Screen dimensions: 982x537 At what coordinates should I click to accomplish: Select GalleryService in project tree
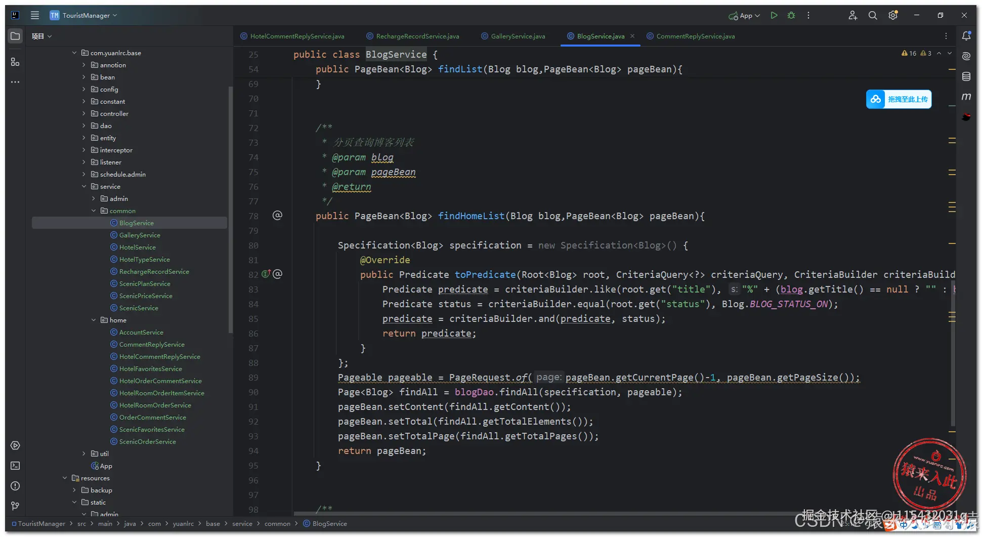140,235
